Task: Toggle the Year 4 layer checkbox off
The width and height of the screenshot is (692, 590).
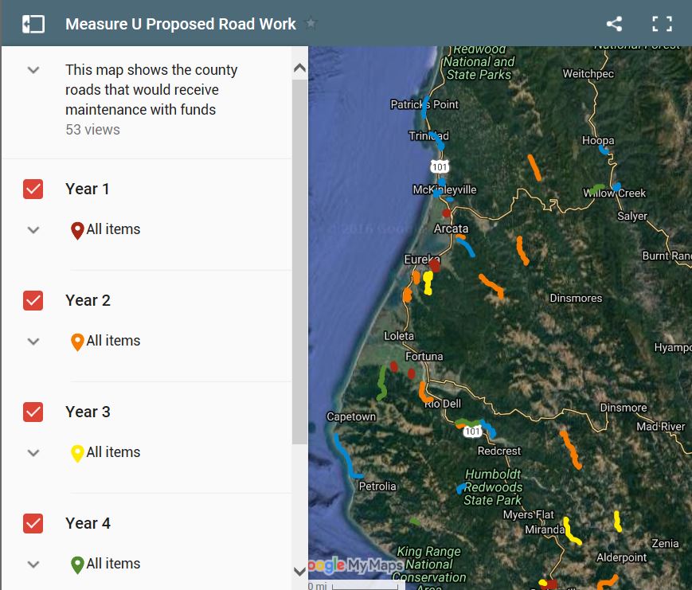Action: click(33, 523)
